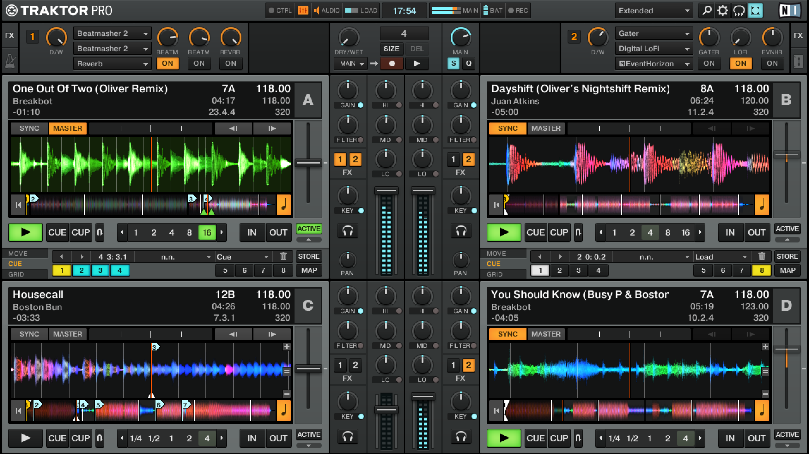The width and height of the screenshot is (809, 454).
Task: Open the Extended layout dropdown
Action: (654, 11)
